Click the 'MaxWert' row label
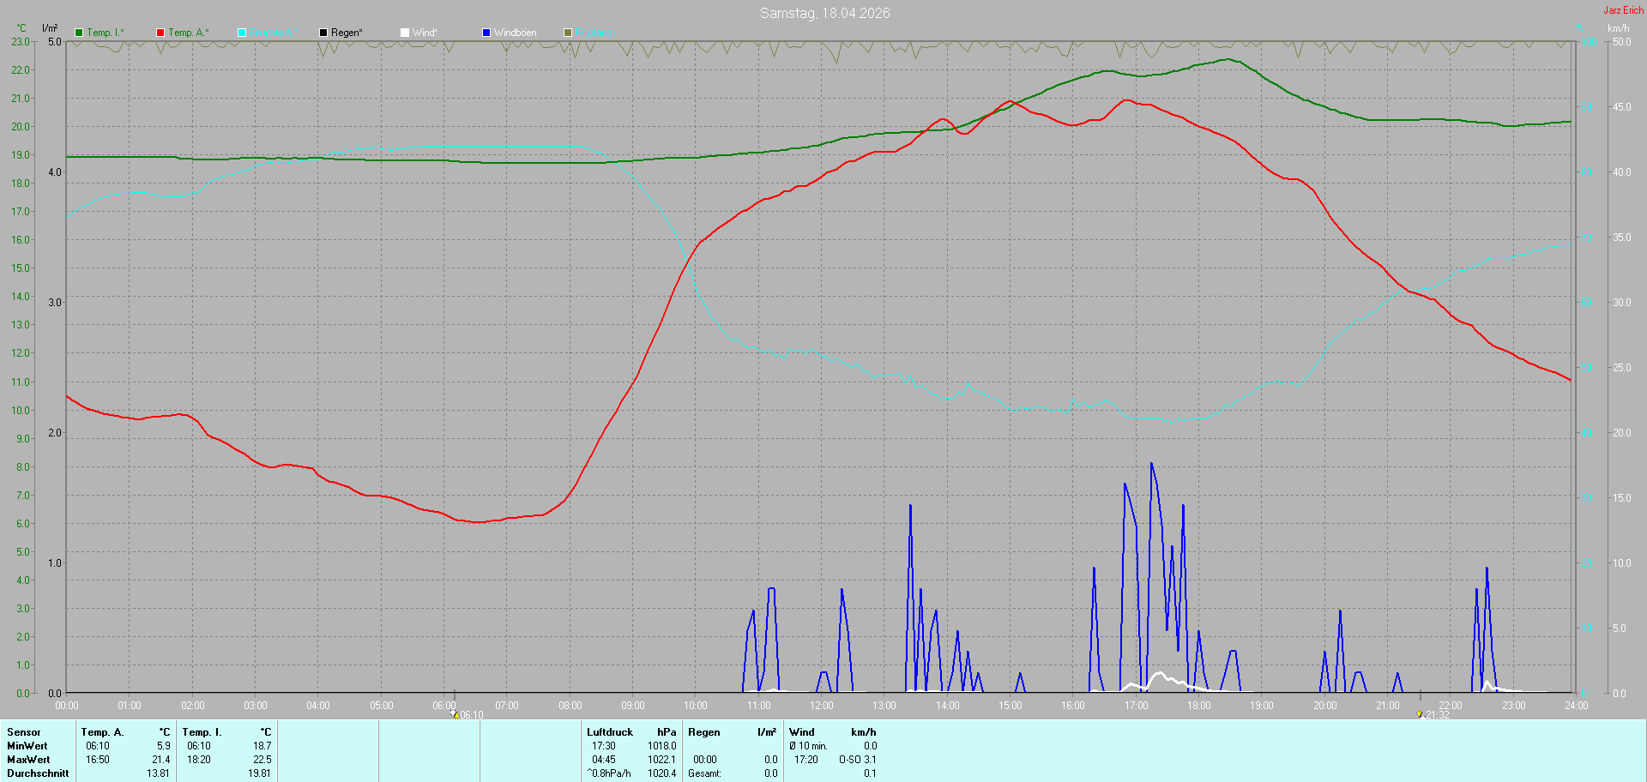This screenshot has height=782, width=1647. [x=28, y=760]
